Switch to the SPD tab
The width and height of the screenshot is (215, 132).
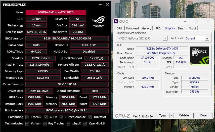[x=158, y=28]
